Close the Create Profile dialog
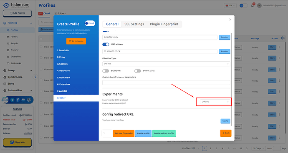 (x=230, y=20)
